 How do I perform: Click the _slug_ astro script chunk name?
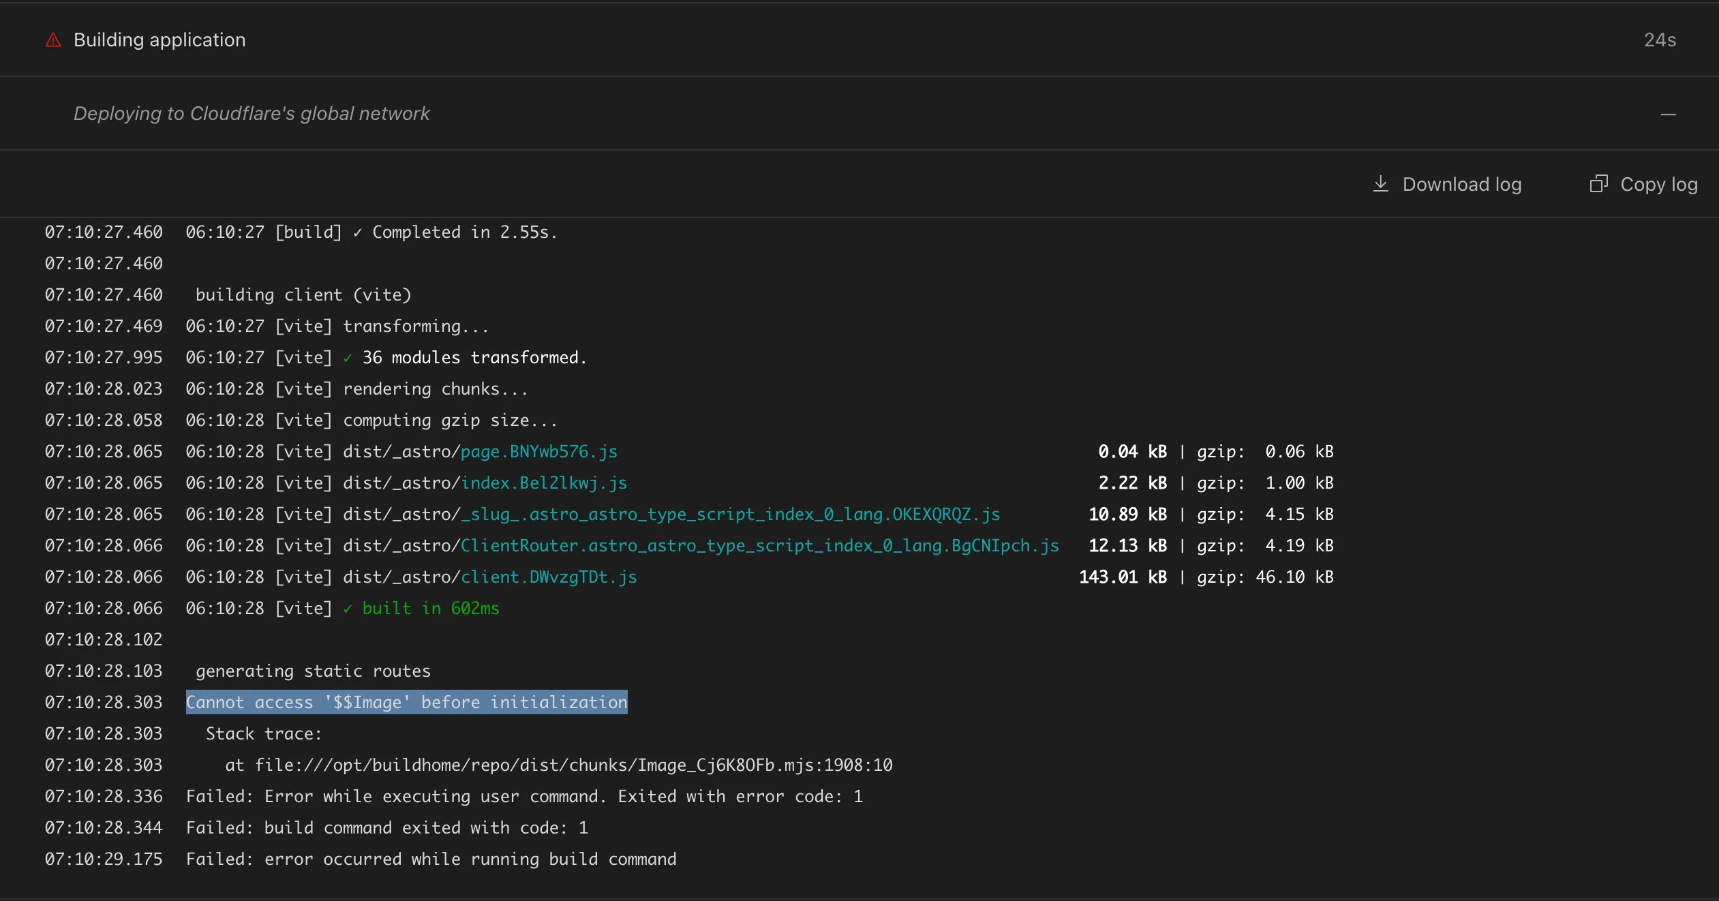[729, 514]
